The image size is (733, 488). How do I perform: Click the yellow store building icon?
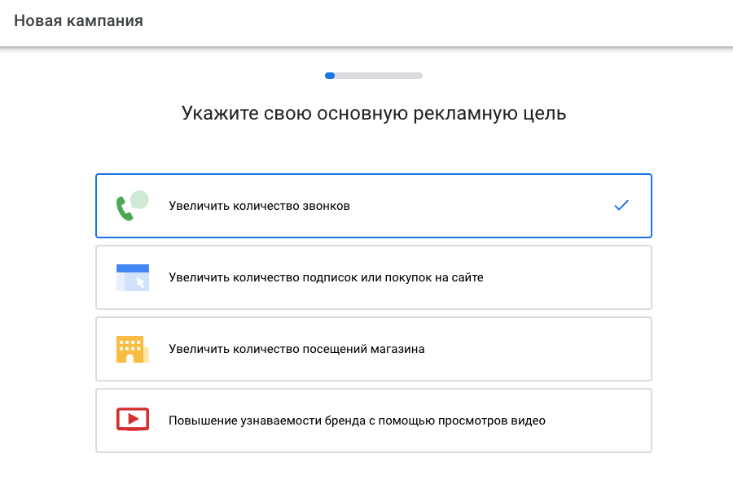click(132, 349)
